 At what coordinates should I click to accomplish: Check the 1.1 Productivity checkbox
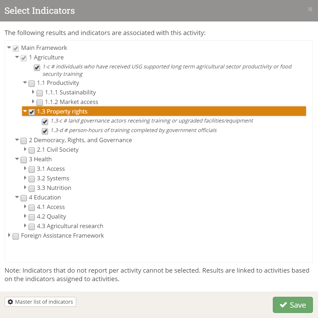32,84
